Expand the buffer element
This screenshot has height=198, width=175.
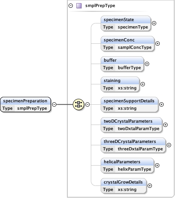pyautogui.click(x=147, y=64)
